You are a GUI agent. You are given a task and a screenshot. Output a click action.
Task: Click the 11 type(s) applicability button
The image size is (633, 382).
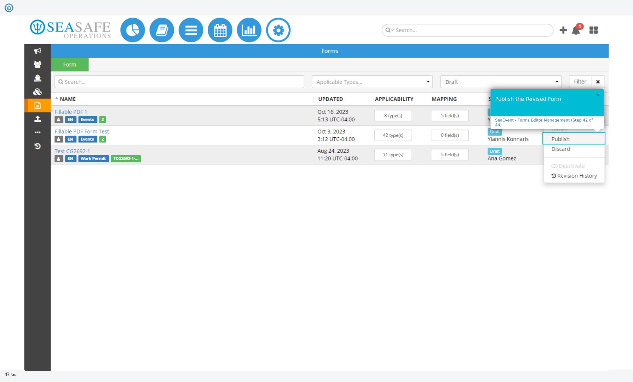393,155
